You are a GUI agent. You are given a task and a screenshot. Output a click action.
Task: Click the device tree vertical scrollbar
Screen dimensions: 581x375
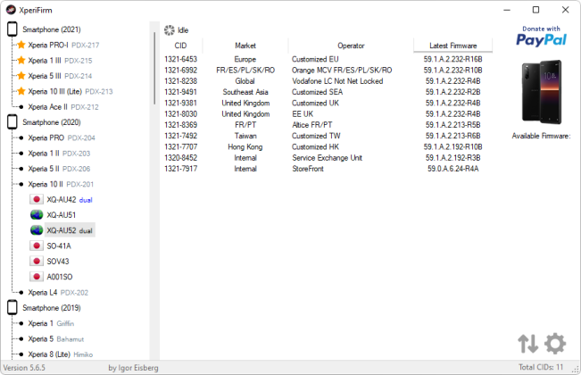tap(154, 68)
